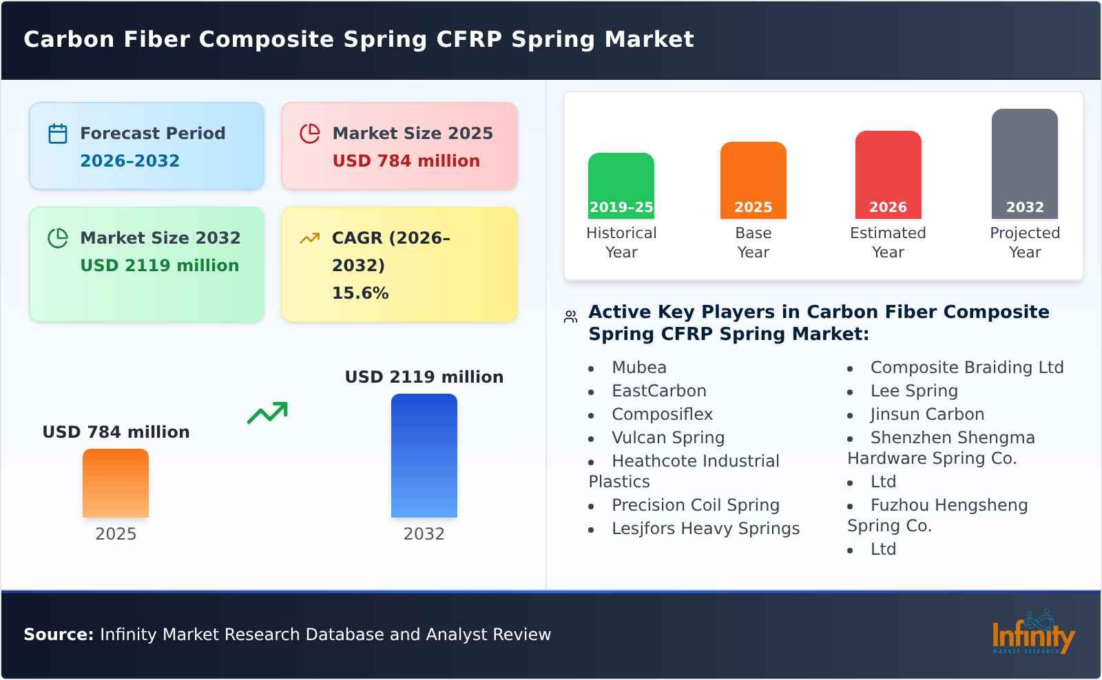The image size is (1102, 680).
Task: Click the 'Estimated Year' label
Action: (x=888, y=242)
